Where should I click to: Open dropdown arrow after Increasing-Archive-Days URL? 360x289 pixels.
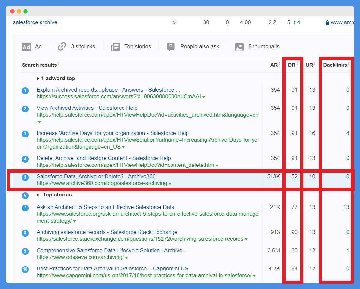point(123,147)
